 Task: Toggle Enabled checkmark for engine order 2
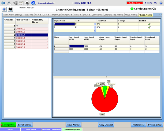149,27
